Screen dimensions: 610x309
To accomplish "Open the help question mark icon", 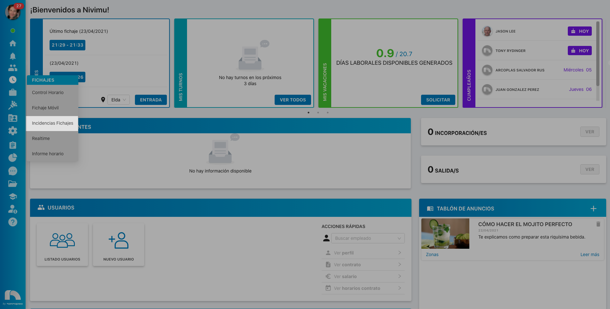I will [13, 222].
